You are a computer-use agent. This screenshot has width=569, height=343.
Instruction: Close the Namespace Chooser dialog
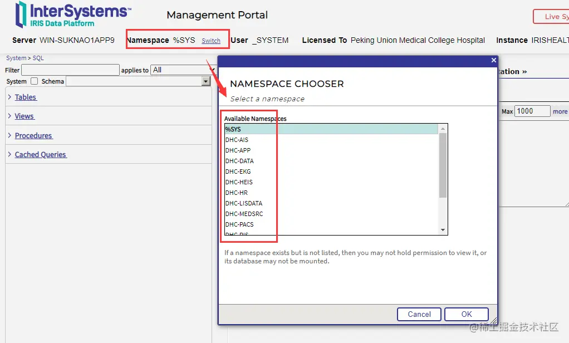tap(493, 60)
